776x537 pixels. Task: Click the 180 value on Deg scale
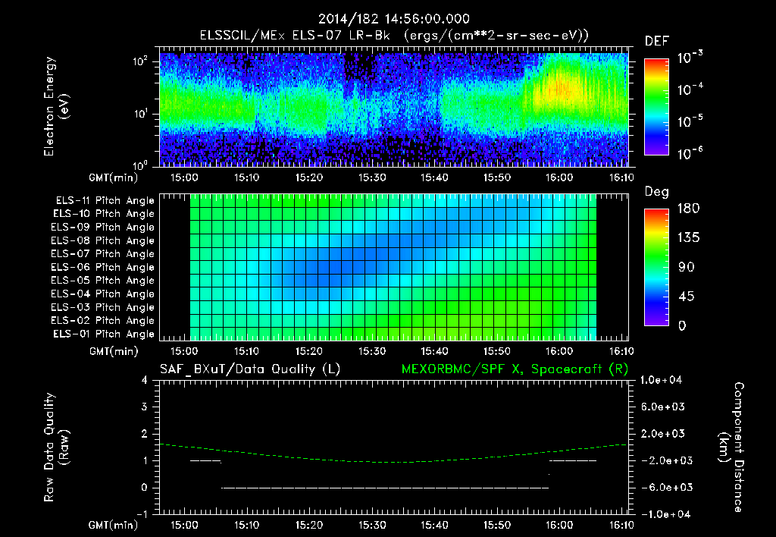(x=689, y=208)
